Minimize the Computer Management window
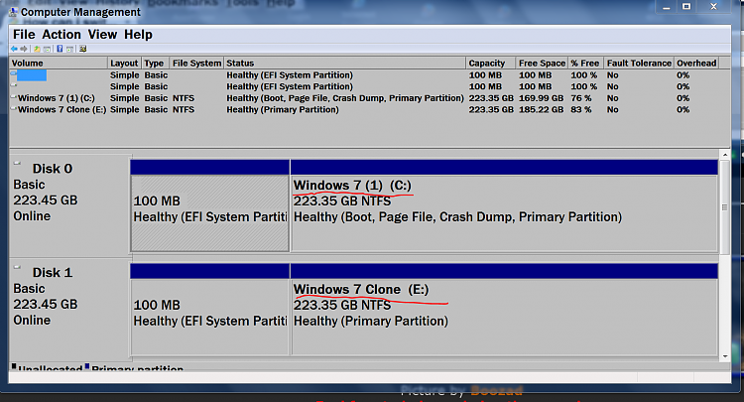 coord(667,7)
